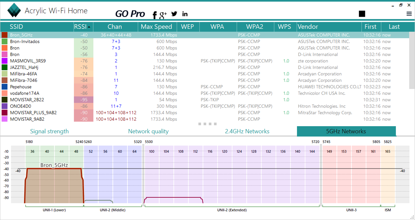Click the Acrylic Wi-Fi Home logo icon
The height and width of the screenshot is (220, 415).
tap(14, 10)
